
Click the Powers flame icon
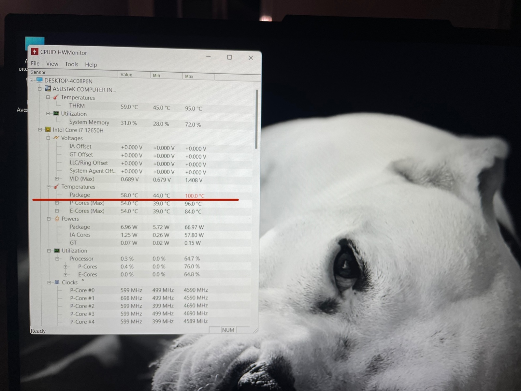(x=57, y=219)
